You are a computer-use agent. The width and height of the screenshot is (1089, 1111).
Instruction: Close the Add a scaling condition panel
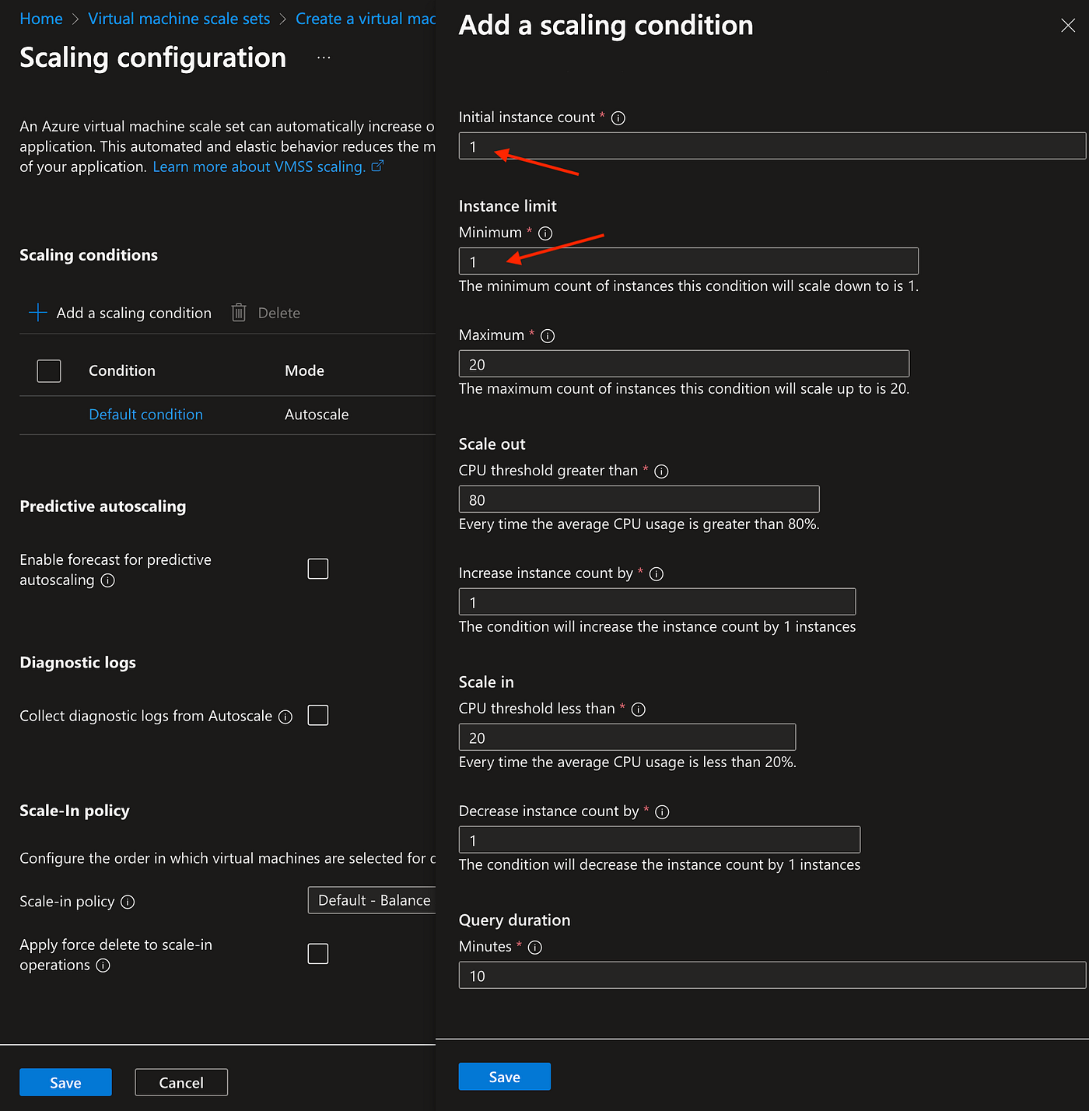pos(1068,26)
